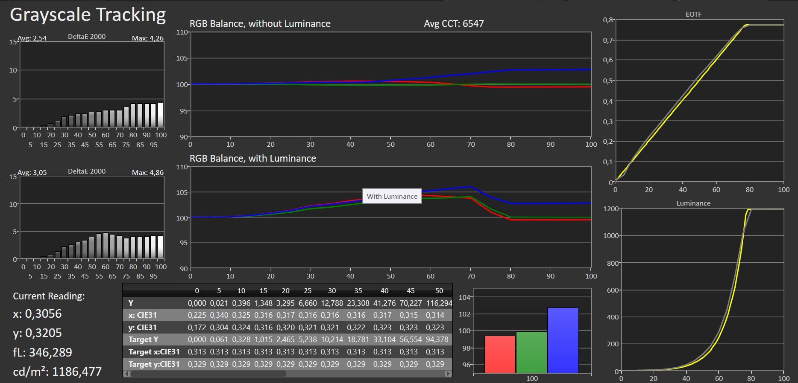The height and width of the screenshot is (383, 798).
Task: Click the table scrollbar's left arrow
Action: pyautogui.click(x=126, y=374)
